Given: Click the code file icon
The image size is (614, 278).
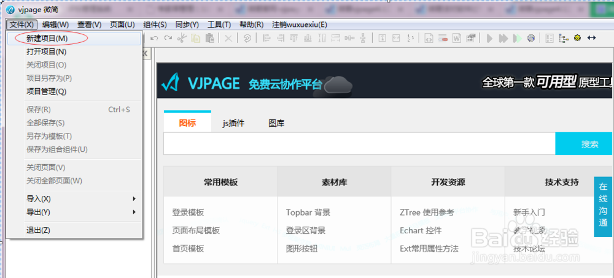Looking at the screenshot, I should coord(429,38).
